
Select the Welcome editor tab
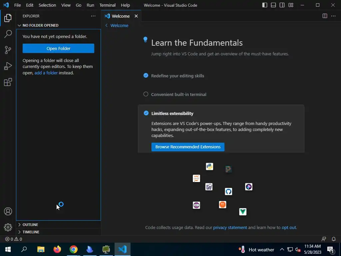(121, 16)
